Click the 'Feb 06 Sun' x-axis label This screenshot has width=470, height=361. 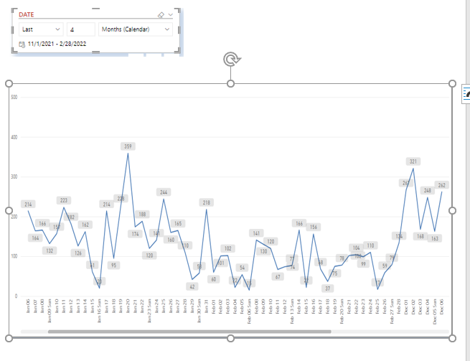click(249, 311)
